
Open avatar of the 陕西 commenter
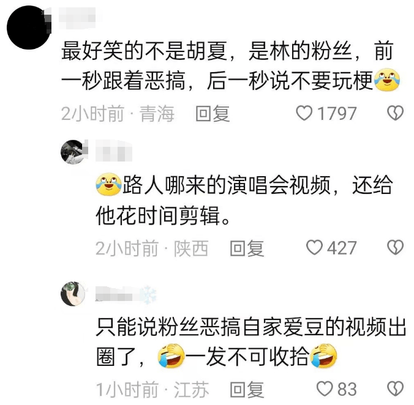[x=73, y=152]
